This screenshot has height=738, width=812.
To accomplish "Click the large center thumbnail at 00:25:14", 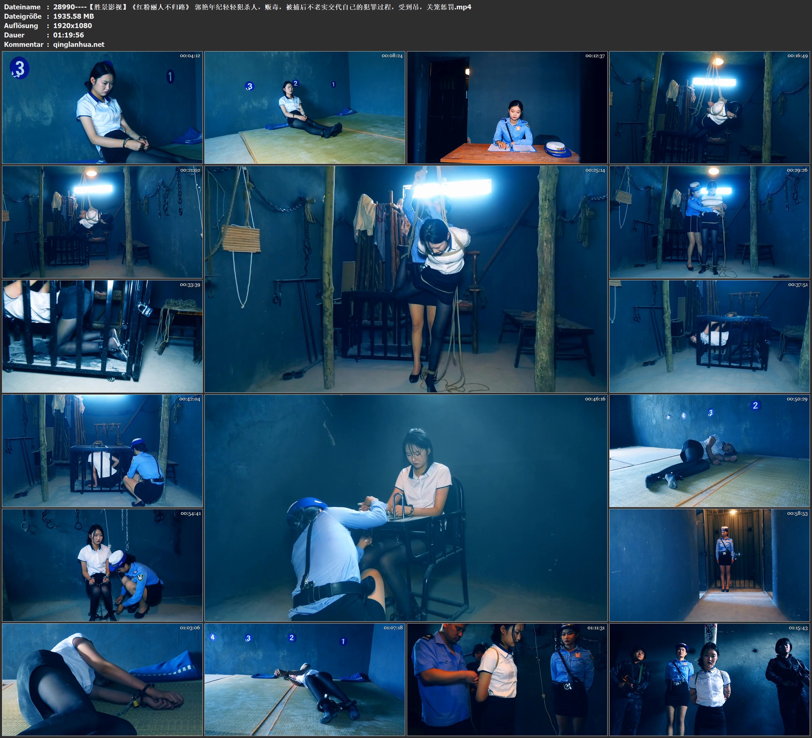I will coord(405,279).
